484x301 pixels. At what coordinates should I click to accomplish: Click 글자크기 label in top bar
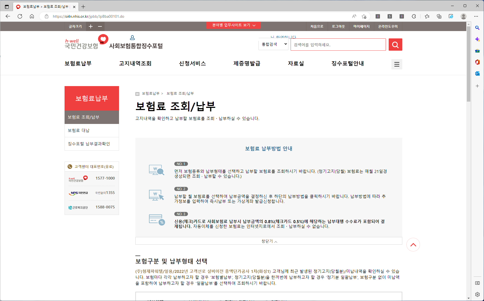coord(75,26)
